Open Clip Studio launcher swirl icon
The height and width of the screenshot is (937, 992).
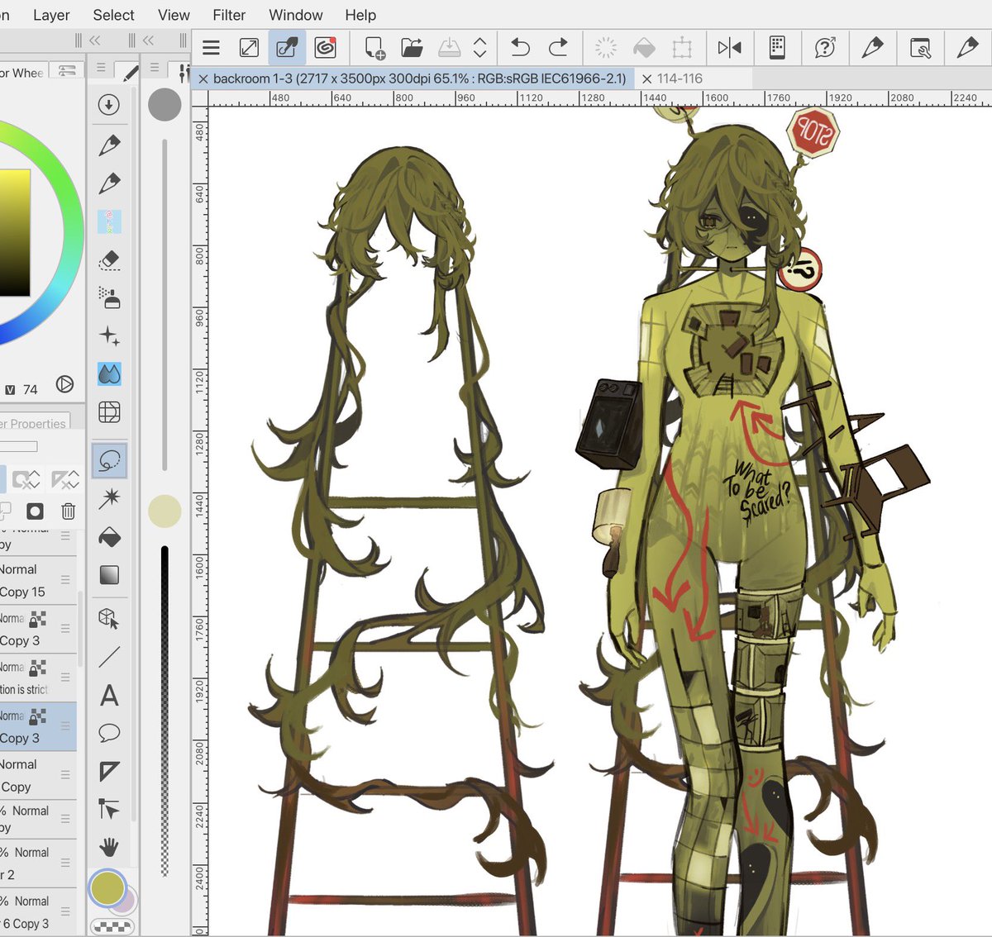[x=325, y=47]
